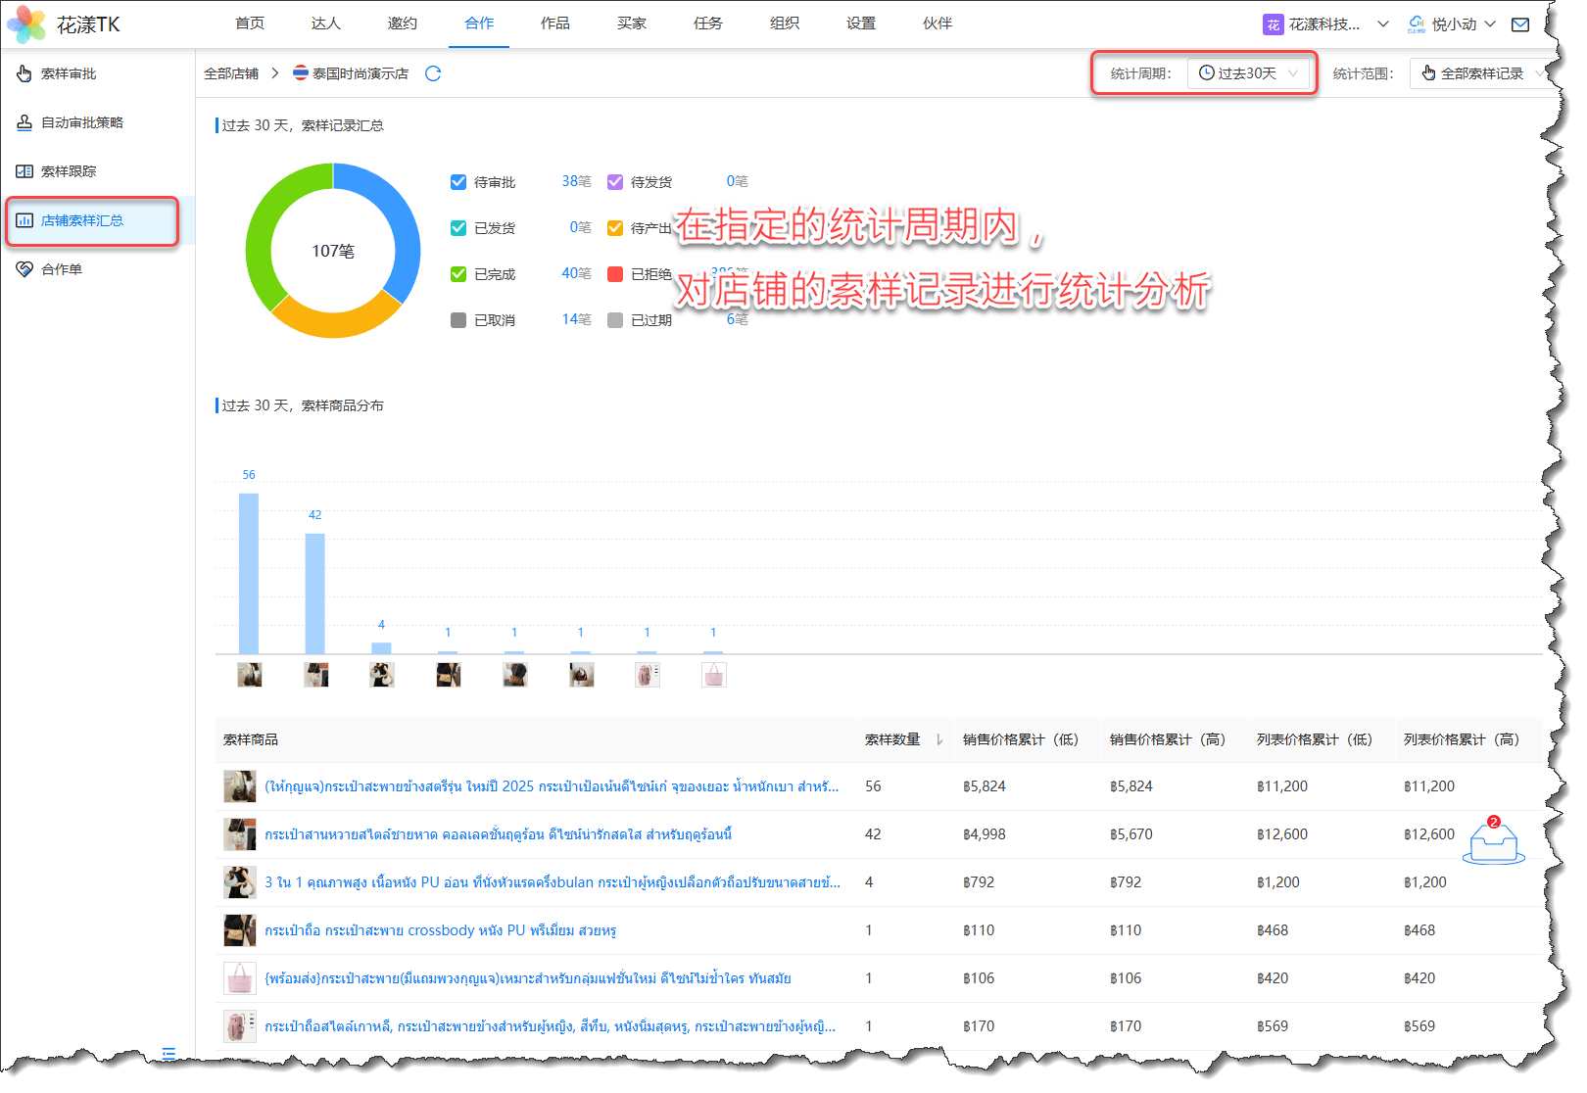Click the refresh icon next to store name
Viewport: 1587px width, 1093px height.
tap(433, 73)
